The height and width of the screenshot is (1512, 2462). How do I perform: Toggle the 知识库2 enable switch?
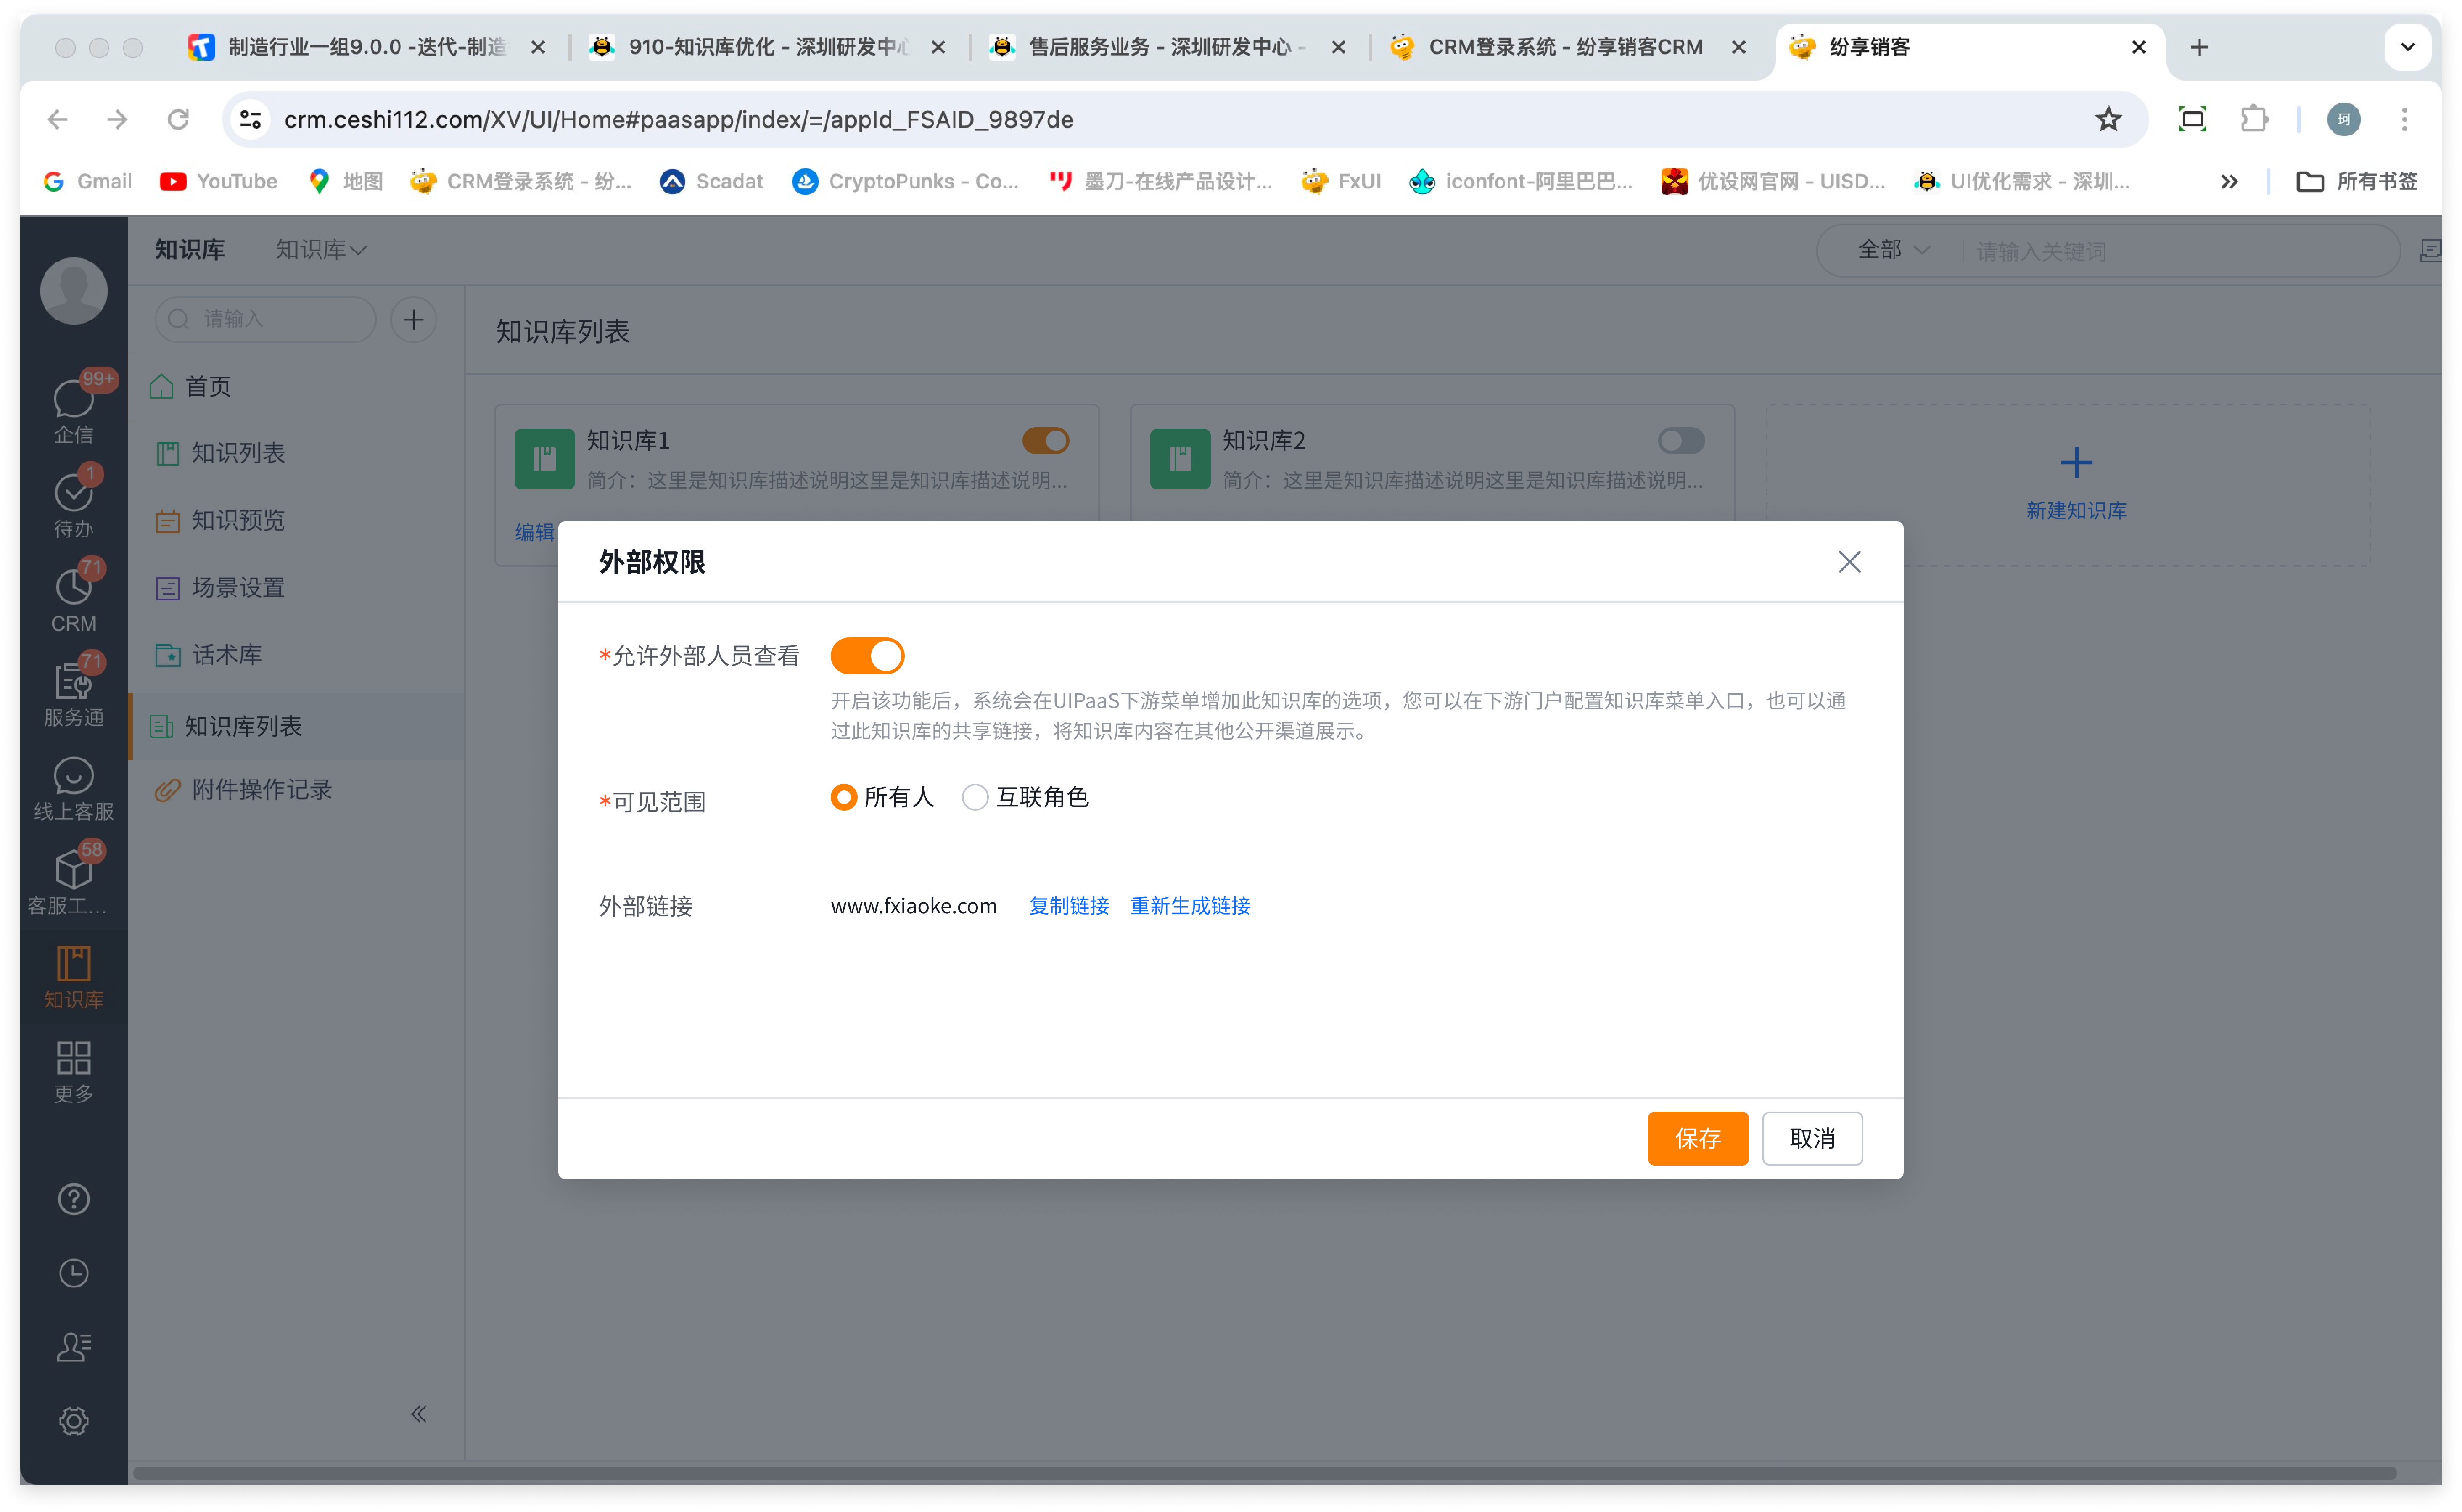1681,441
